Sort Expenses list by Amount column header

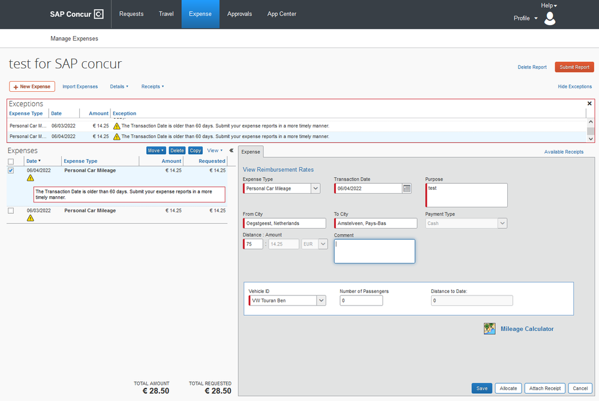171,161
